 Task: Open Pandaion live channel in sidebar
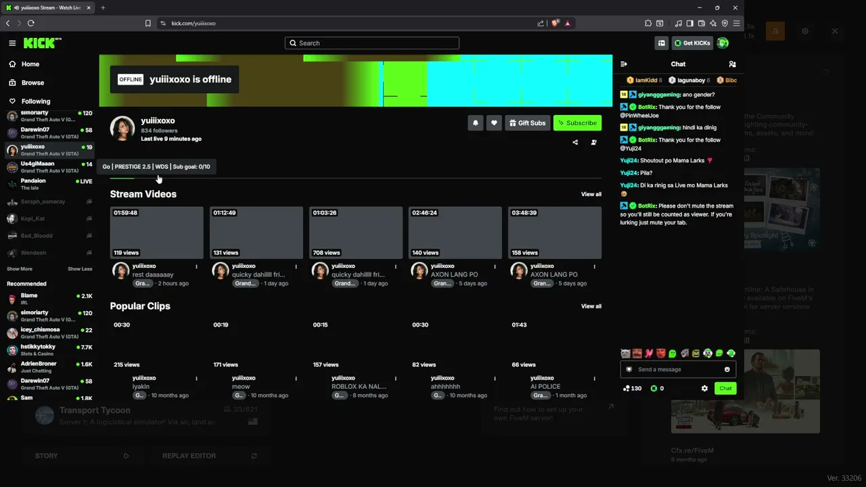point(49,184)
